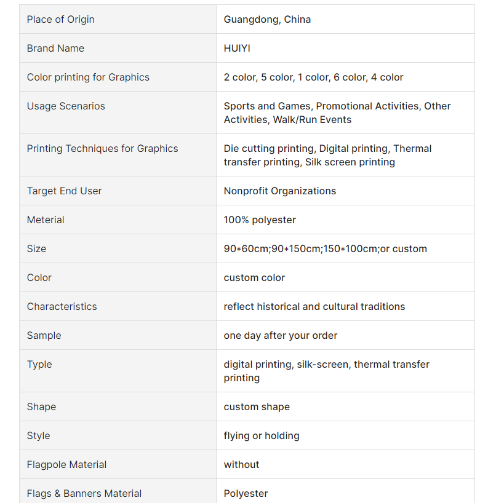Select the "Flagpole Material" row label
The width and height of the screenshot is (504, 503).
(66, 465)
